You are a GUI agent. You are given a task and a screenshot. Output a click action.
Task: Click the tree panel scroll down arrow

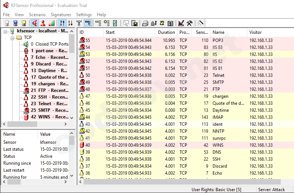pyautogui.click(x=71, y=117)
